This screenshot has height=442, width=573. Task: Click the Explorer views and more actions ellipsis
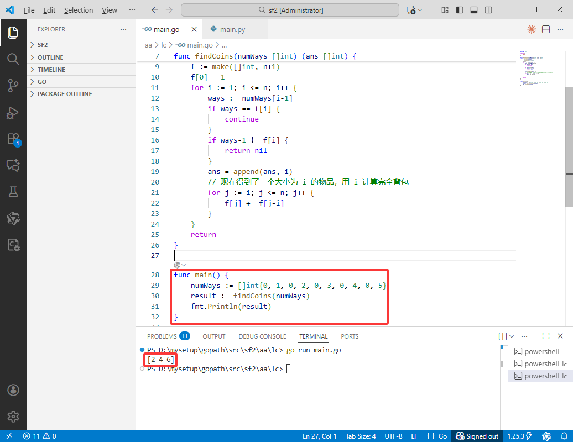coord(123,29)
